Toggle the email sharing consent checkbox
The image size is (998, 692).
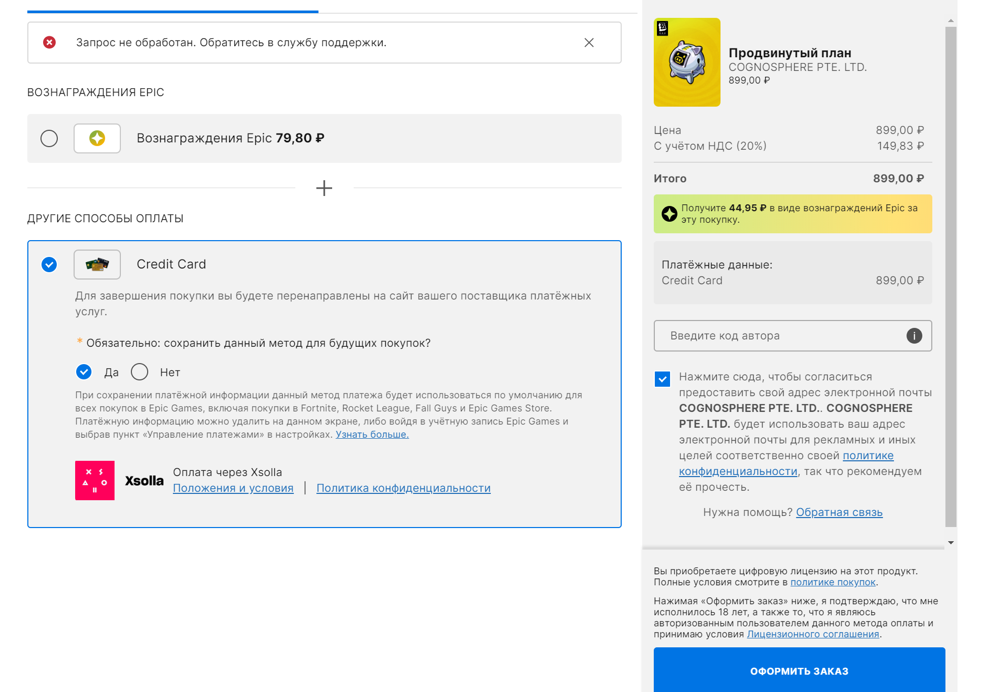662,379
